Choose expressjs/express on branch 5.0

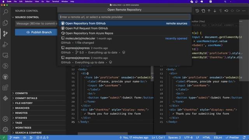(124, 50)
